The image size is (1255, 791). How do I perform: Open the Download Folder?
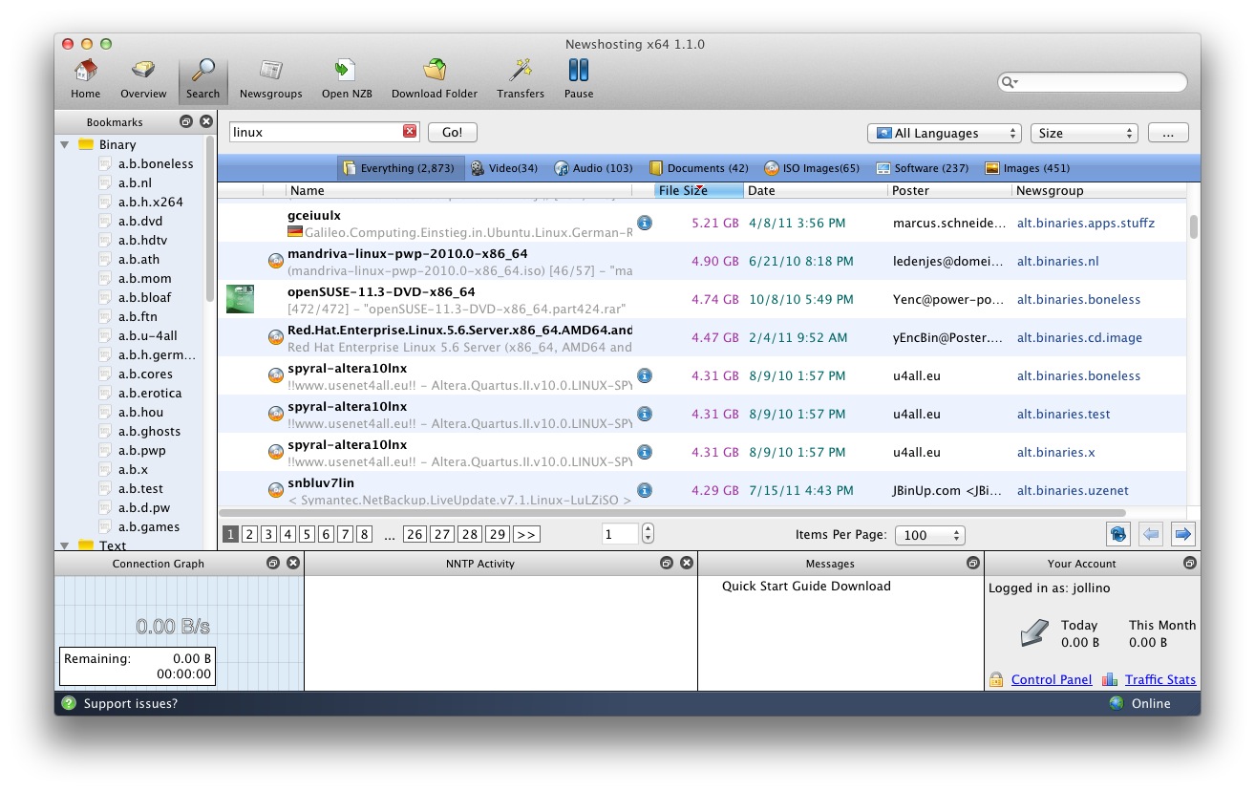(435, 78)
